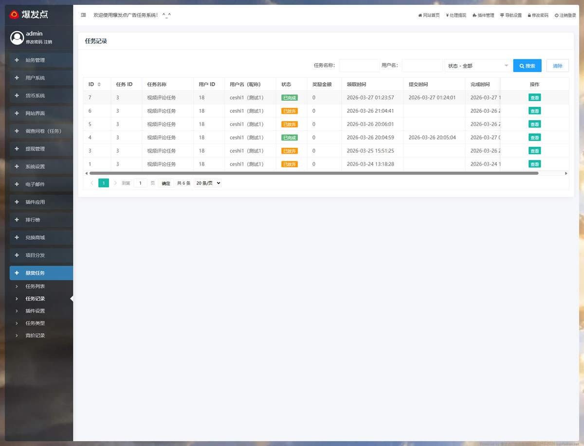Click the admin user avatar icon
Screen dimensions: 584x446
(x=17, y=37)
